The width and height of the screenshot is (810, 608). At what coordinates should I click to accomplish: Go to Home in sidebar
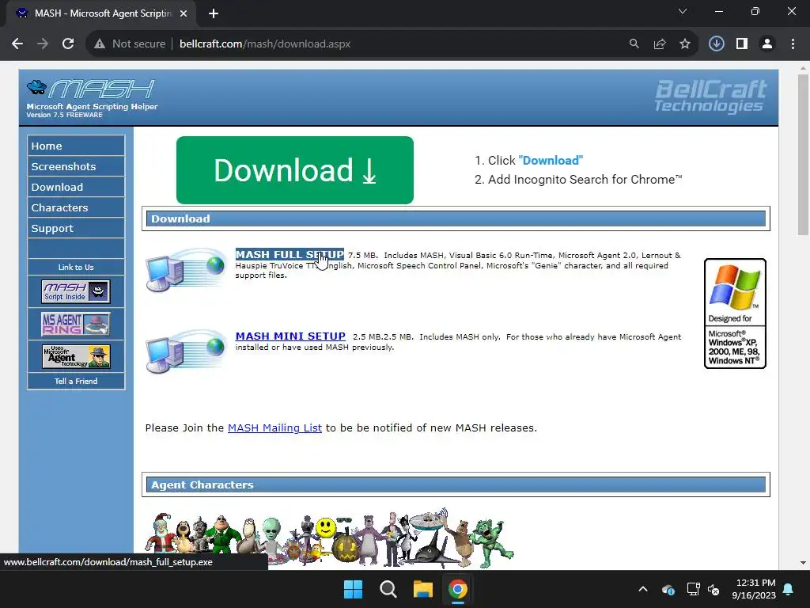tap(76, 146)
